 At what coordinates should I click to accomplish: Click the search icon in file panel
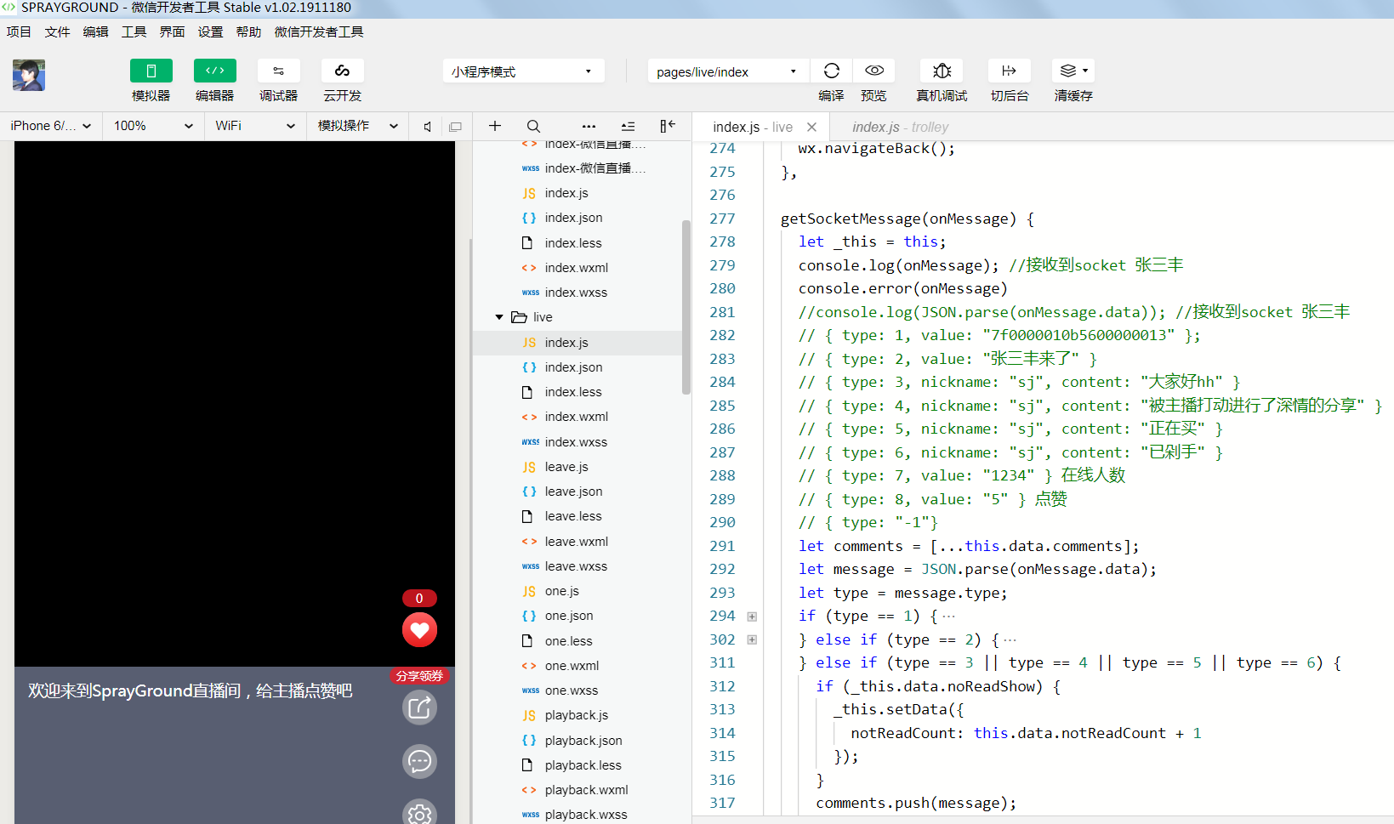533,126
